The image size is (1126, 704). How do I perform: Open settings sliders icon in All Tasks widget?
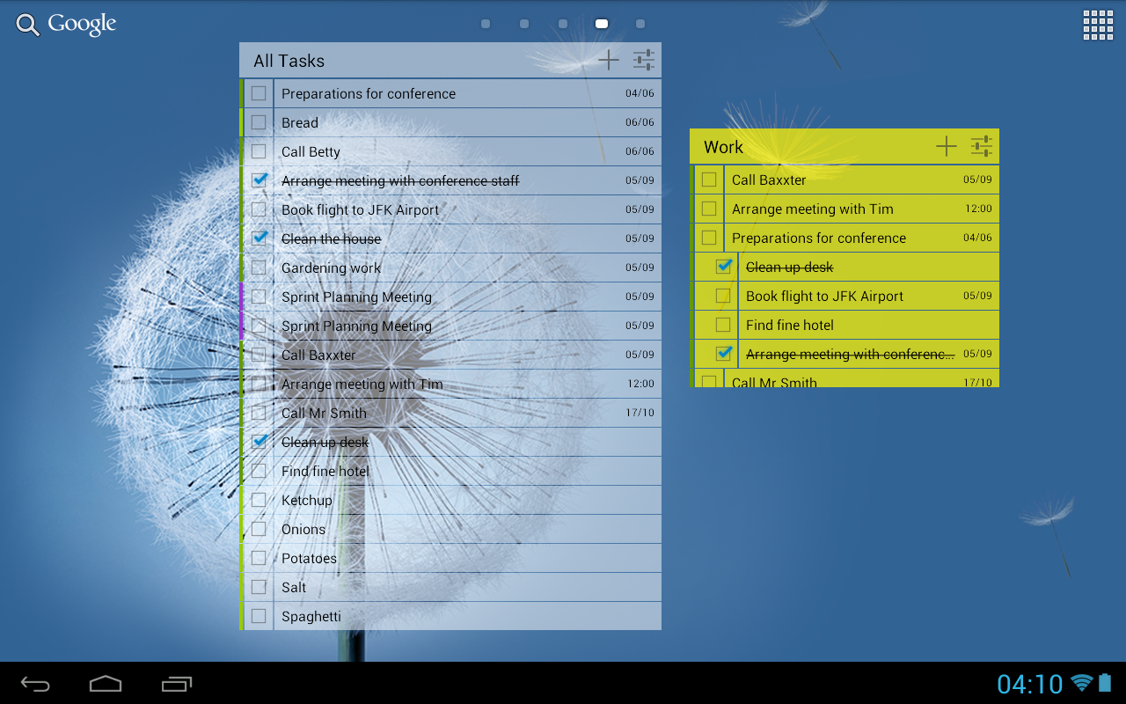point(644,60)
